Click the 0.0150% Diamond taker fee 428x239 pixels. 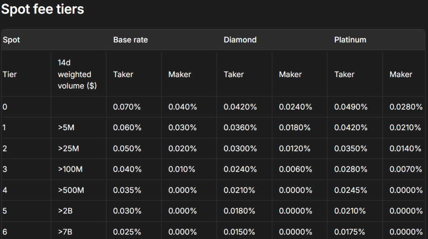[240, 232]
